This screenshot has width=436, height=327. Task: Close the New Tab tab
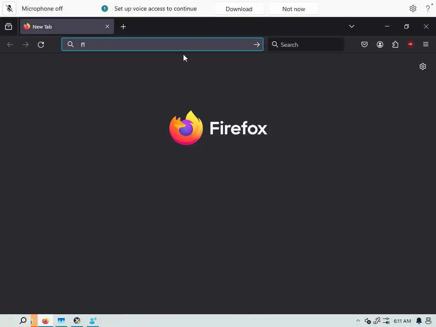point(107,27)
